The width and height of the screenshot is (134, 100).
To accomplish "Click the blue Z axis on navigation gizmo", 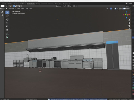I will (x=127, y=11).
